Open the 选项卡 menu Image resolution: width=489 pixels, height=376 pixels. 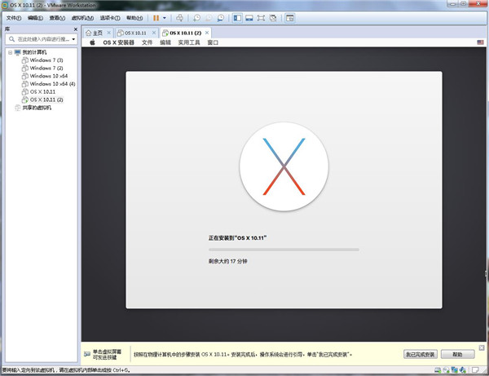click(110, 18)
